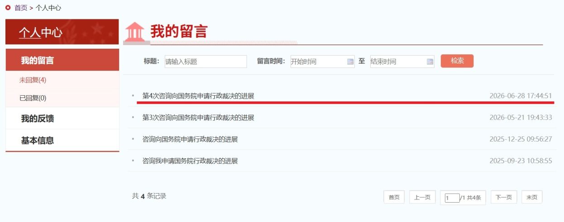Click the 首页 pagination button
This screenshot has height=222, width=564.
394,197
